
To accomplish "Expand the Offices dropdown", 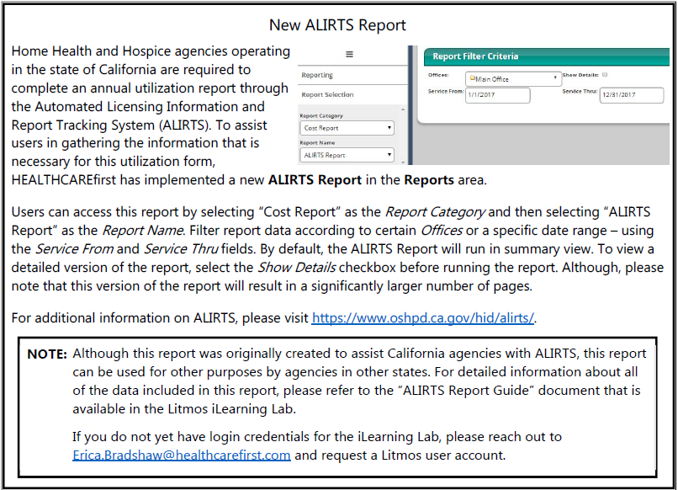I will (512, 79).
